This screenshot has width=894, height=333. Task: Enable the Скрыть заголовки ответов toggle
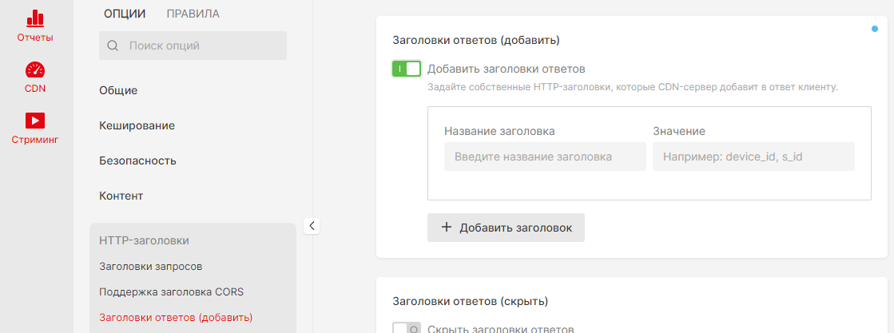click(x=406, y=328)
